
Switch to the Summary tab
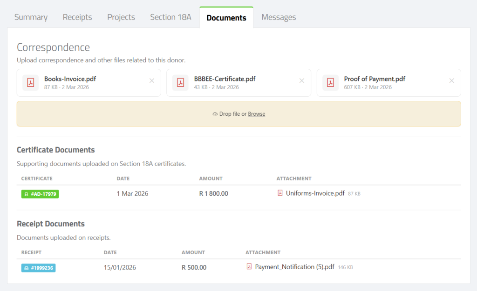click(x=31, y=17)
